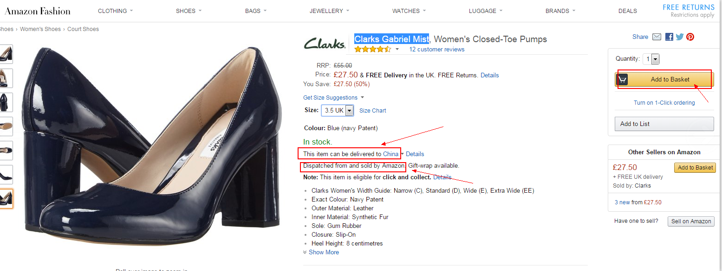Open 12 customer reviews link

click(436, 50)
